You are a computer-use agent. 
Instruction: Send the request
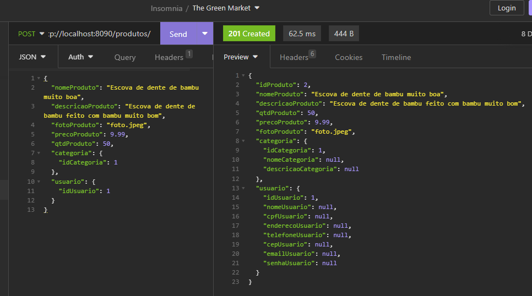pos(178,34)
